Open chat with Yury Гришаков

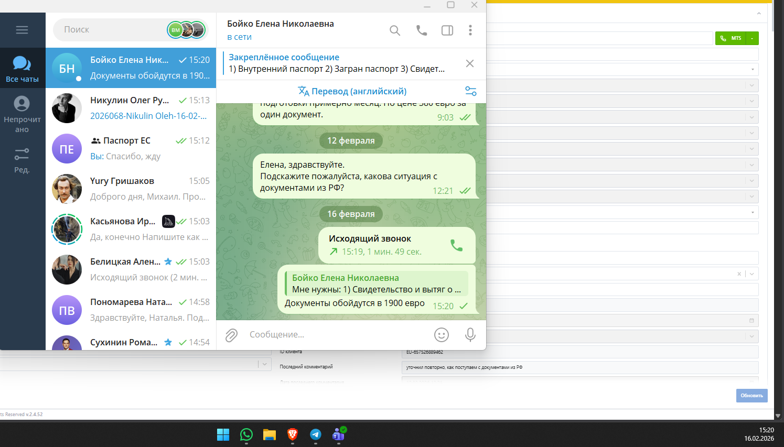(131, 189)
